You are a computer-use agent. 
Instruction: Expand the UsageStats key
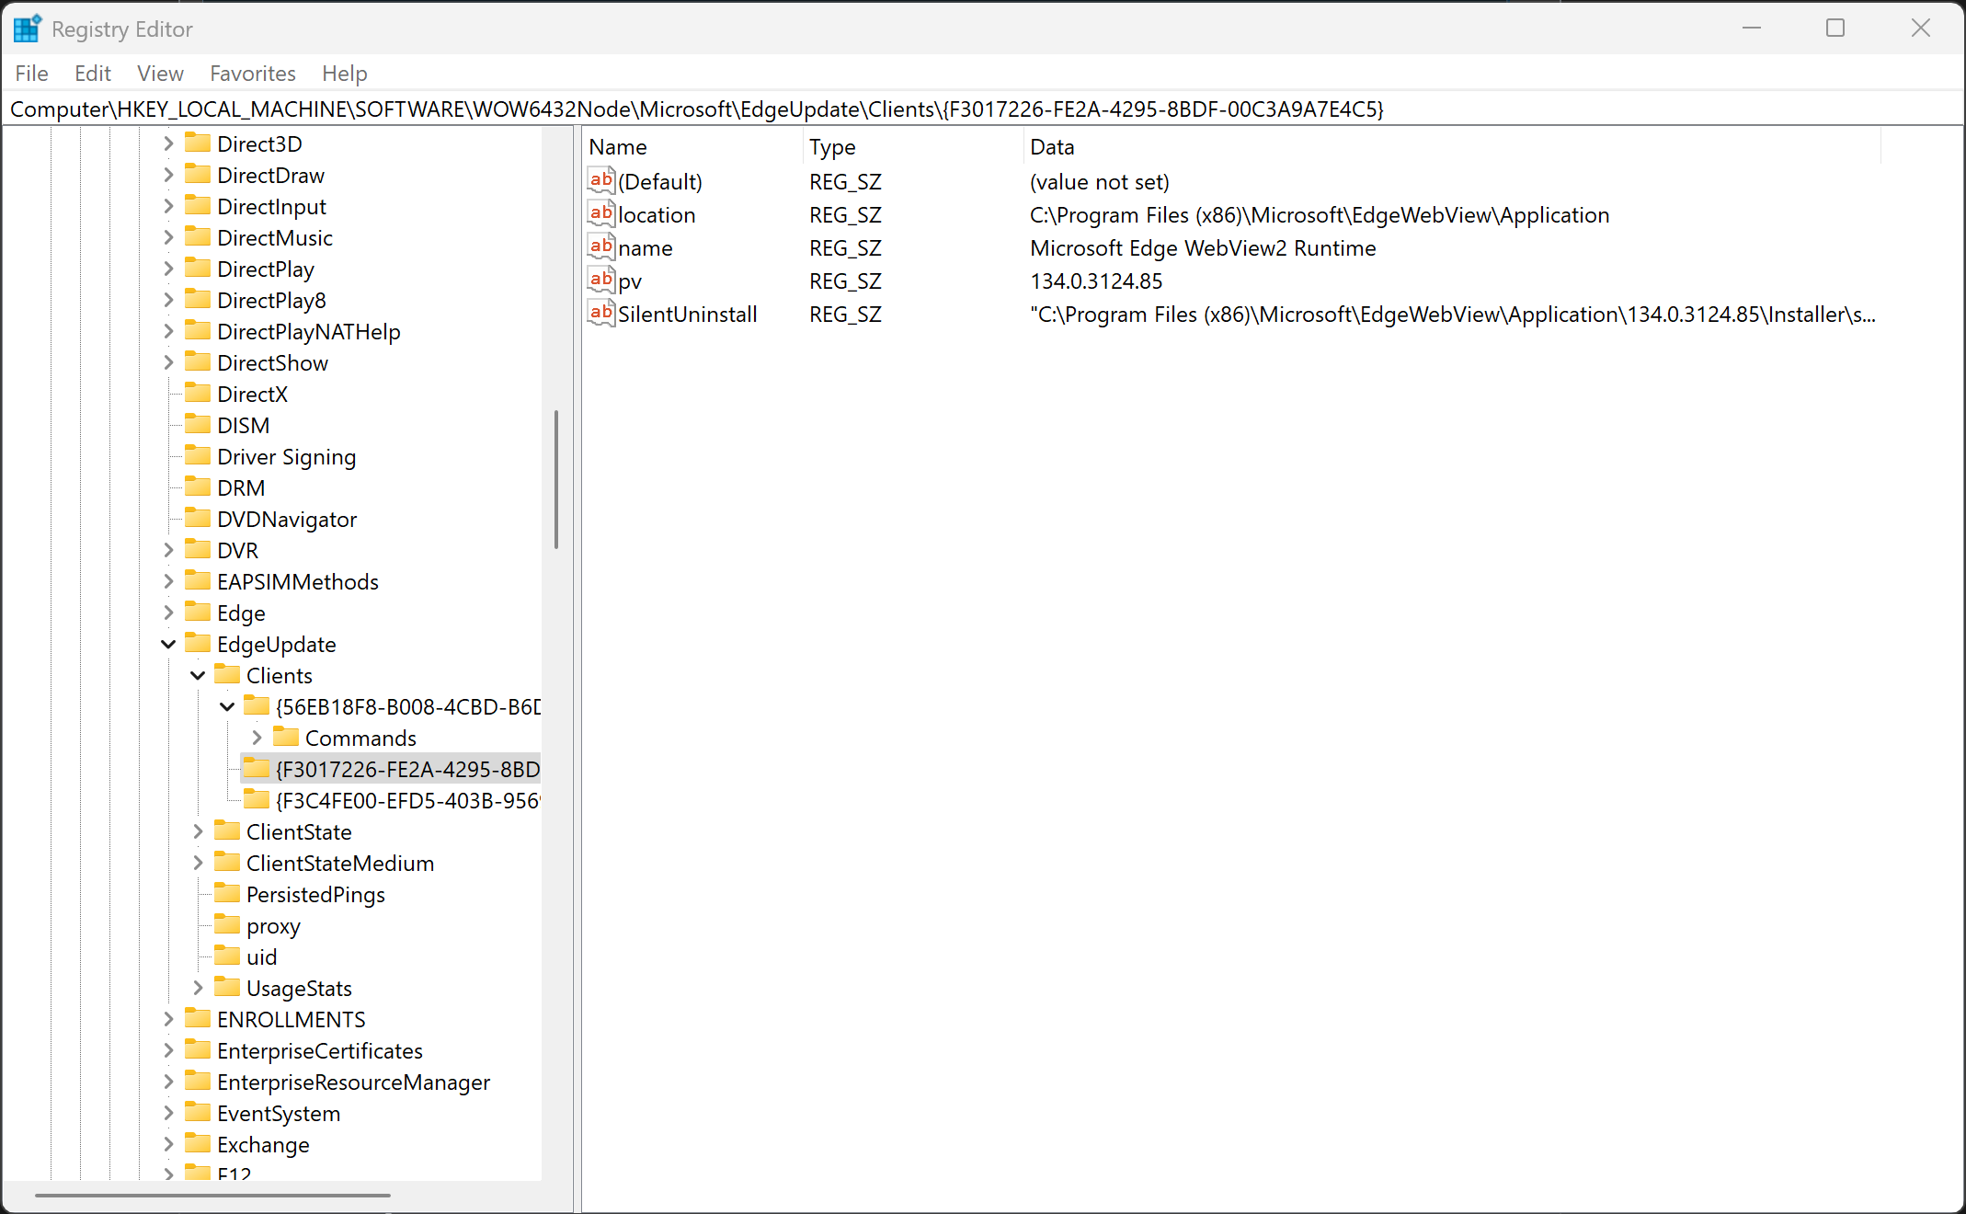198,988
